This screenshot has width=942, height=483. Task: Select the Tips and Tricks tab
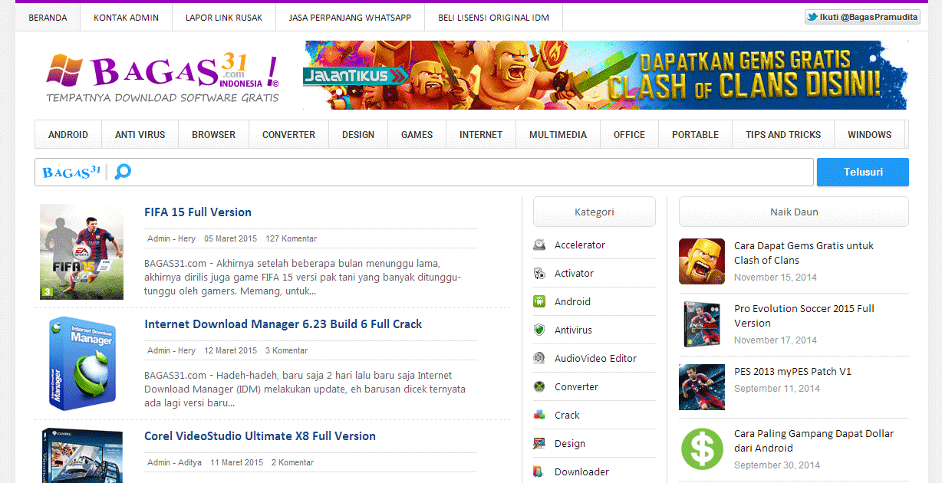click(x=783, y=134)
